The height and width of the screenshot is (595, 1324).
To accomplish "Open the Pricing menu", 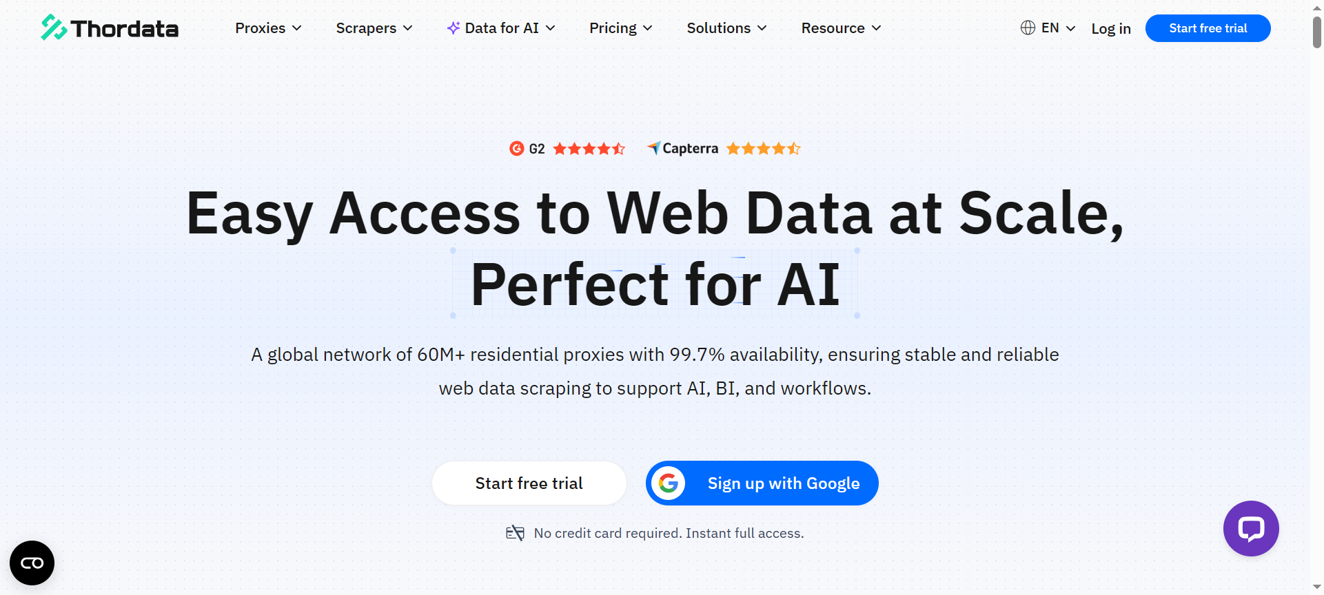I will point(620,28).
